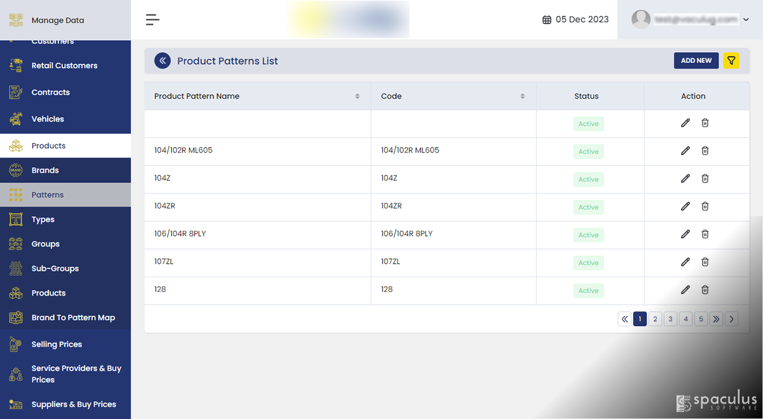This screenshot has height=419, width=763.
Task: Click the back double-chevron circle icon
Action: pyautogui.click(x=163, y=60)
